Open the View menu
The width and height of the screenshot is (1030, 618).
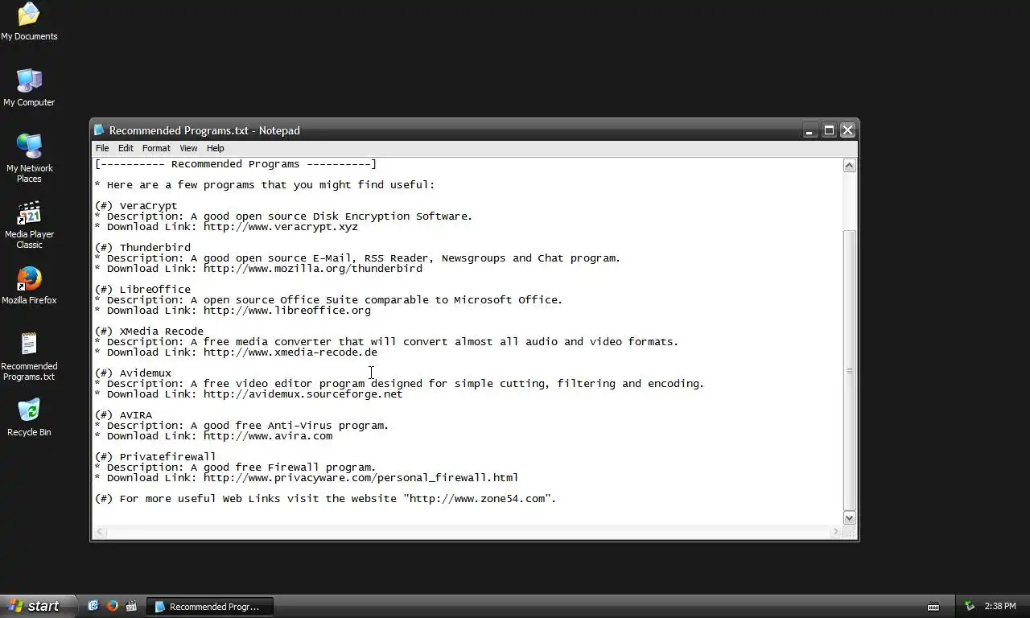pos(188,148)
